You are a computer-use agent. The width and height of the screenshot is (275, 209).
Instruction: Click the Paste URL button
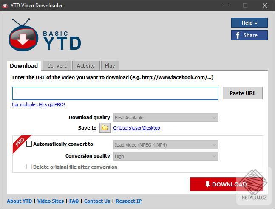243,93
